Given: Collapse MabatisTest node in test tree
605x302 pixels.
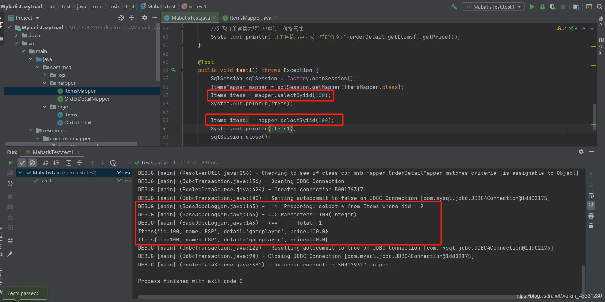Looking at the screenshot, I should [x=20, y=173].
